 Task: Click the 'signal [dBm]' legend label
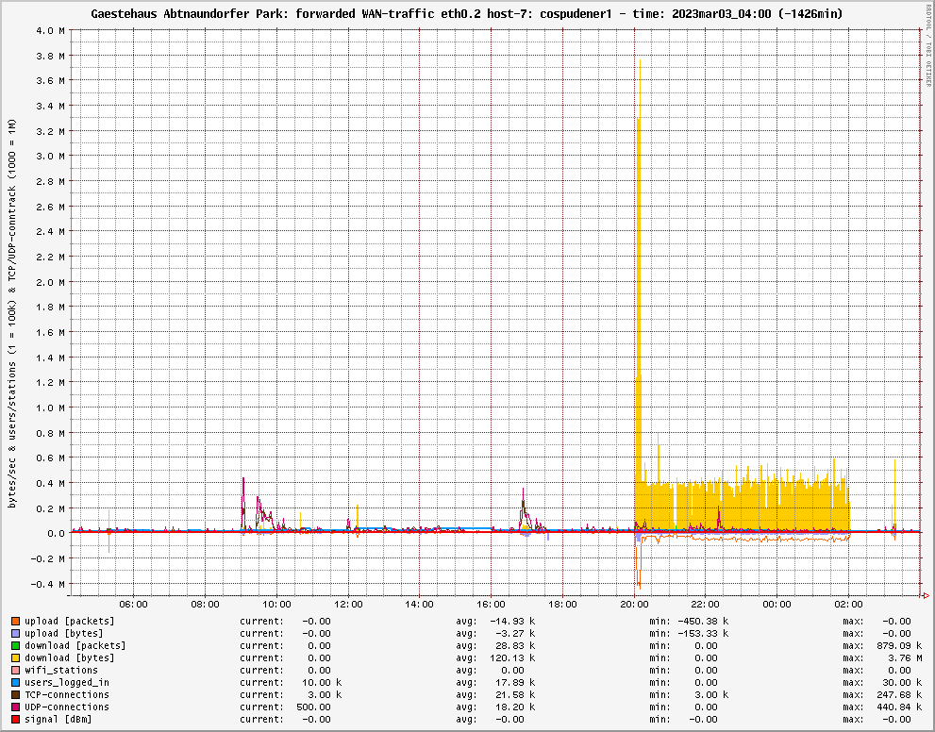pos(58,720)
